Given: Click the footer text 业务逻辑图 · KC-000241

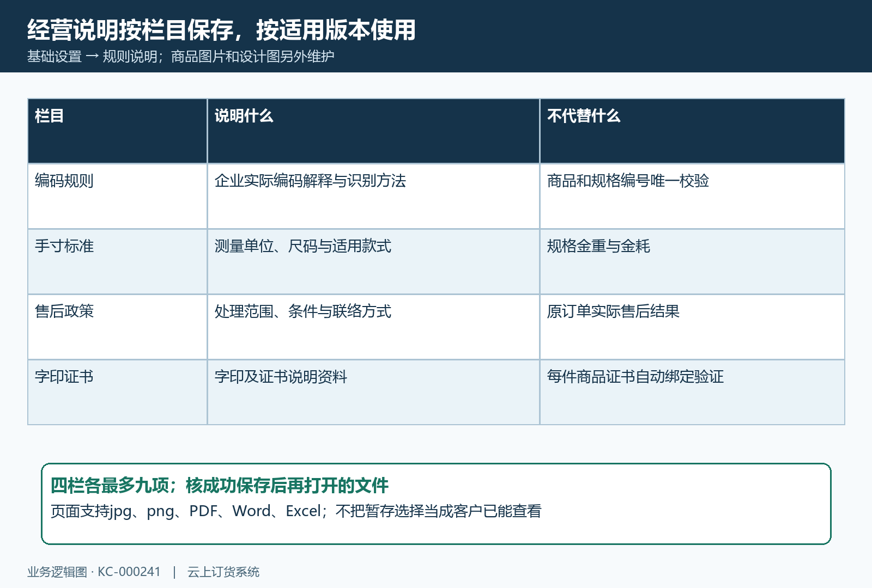Looking at the screenshot, I should 94,572.
